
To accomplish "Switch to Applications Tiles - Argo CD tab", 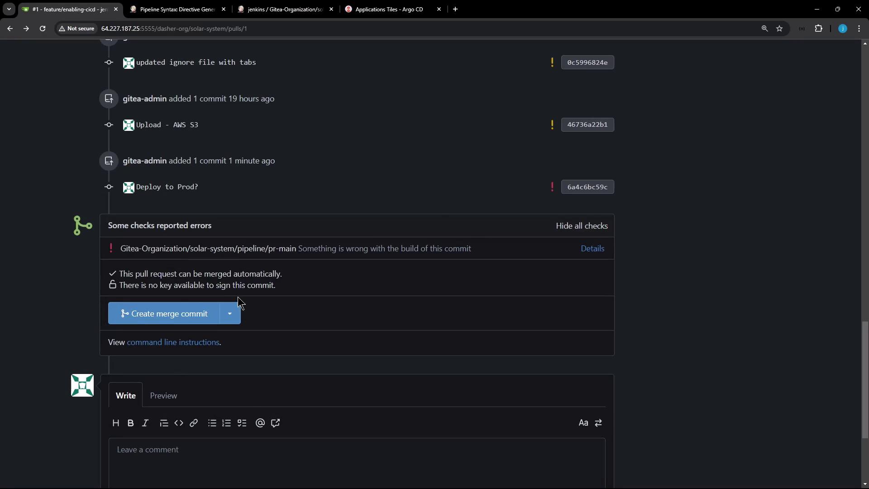I will click(389, 9).
